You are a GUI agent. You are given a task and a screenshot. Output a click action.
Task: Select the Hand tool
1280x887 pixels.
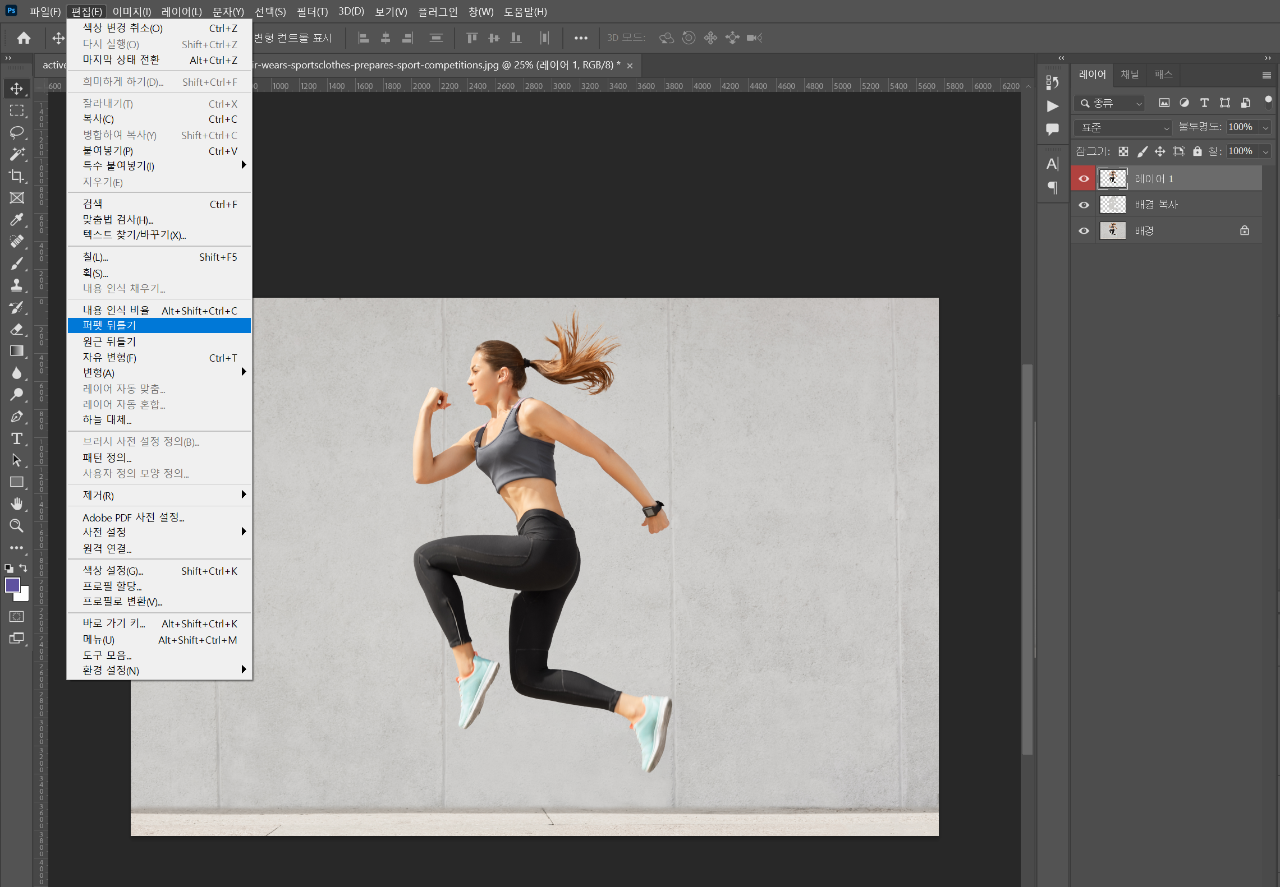tap(17, 504)
